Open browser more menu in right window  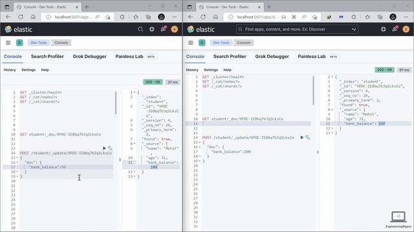406,17
